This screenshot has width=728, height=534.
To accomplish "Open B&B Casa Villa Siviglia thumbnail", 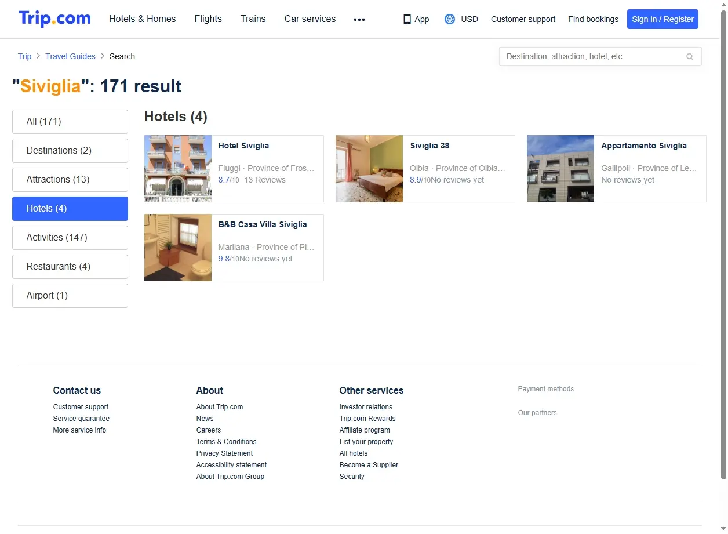I will point(178,248).
